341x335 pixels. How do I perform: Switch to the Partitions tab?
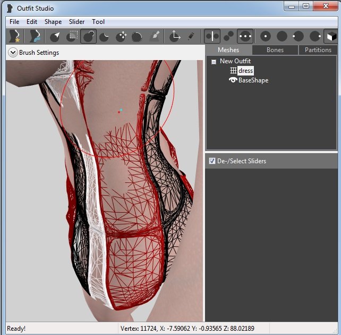318,50
